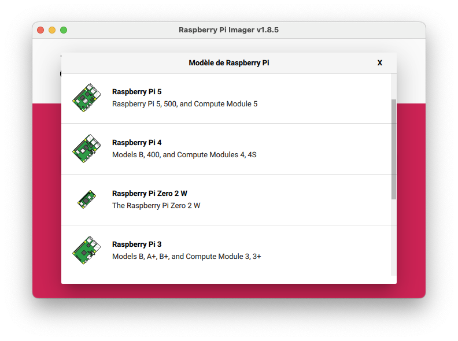Click the Raspberry Pi Zero 2 W board icon
Image resolution: width=458 pixels, height=341 pixels.
pyautogui.click(x=87, y=199)
